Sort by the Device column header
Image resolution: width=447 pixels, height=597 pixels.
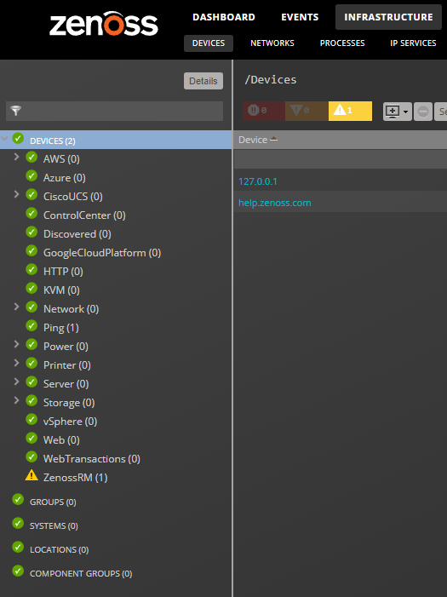point(253,140)
